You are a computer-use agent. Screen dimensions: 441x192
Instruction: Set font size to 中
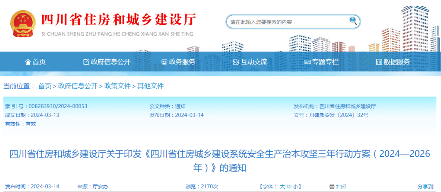(x=289, y=187)
